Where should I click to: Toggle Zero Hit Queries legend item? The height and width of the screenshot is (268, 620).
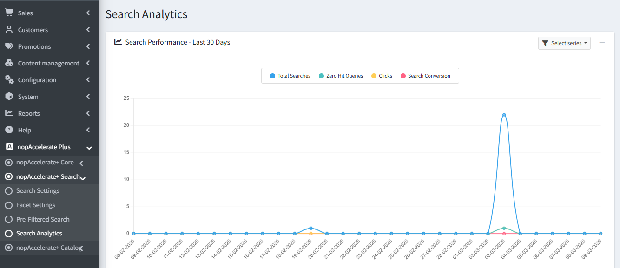[x=341, y=76]
